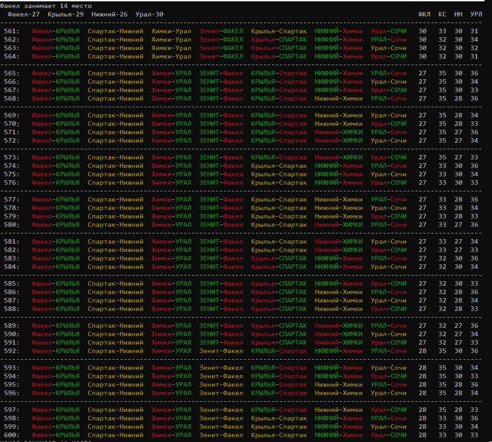This screenshot has height=442, width=492.
Task: Select 'Нижний-ХИМКИ' in row 590
Action: point(339,334)
